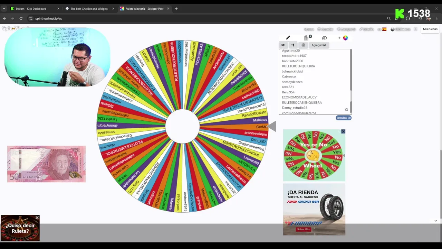Open the Yes or No Wheel ad
This screenshot has height=249, width=442.
click(314, 155)
